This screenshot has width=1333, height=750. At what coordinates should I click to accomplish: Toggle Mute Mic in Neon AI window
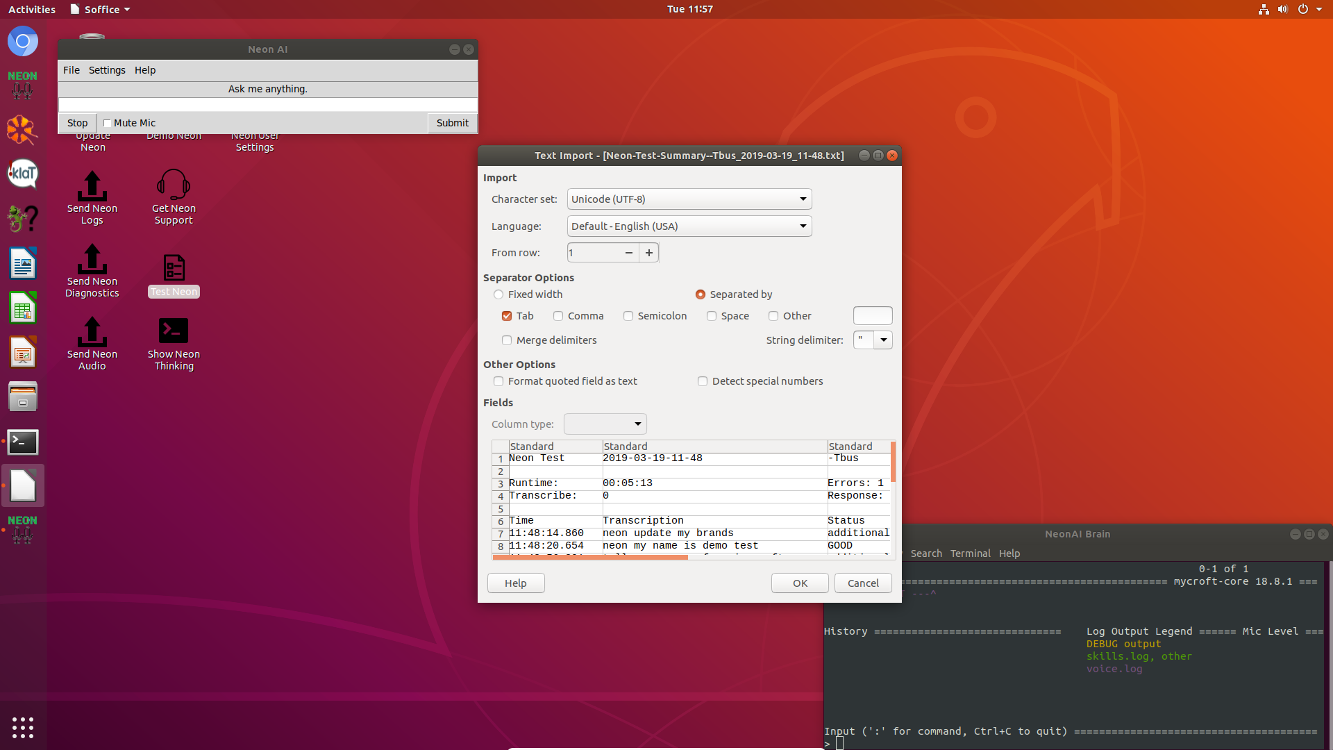[107, 123]
